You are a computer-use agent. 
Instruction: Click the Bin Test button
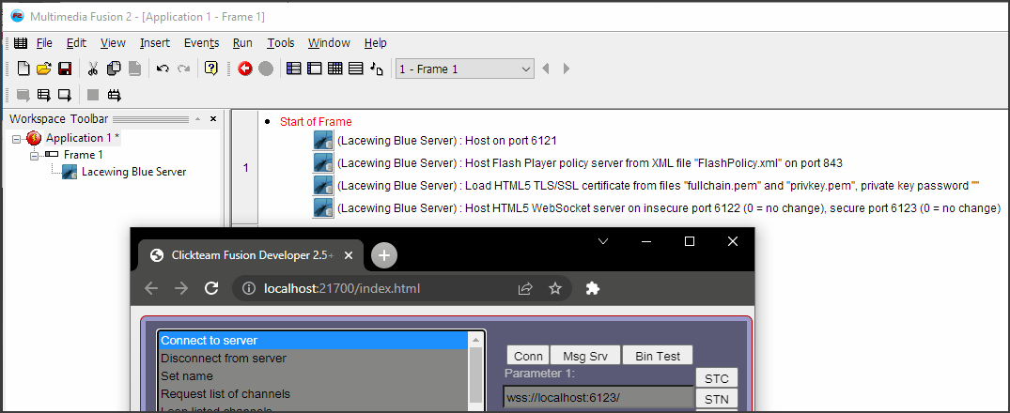click(657, 356)
